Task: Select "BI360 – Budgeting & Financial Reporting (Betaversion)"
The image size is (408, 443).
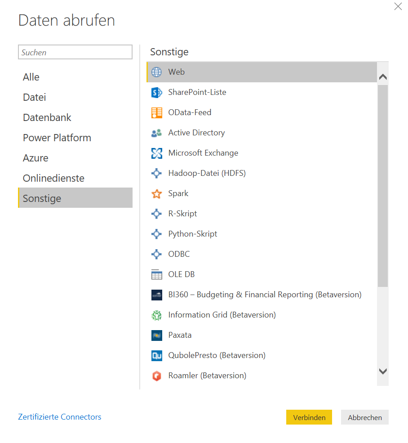Action: tap(265, 295)
